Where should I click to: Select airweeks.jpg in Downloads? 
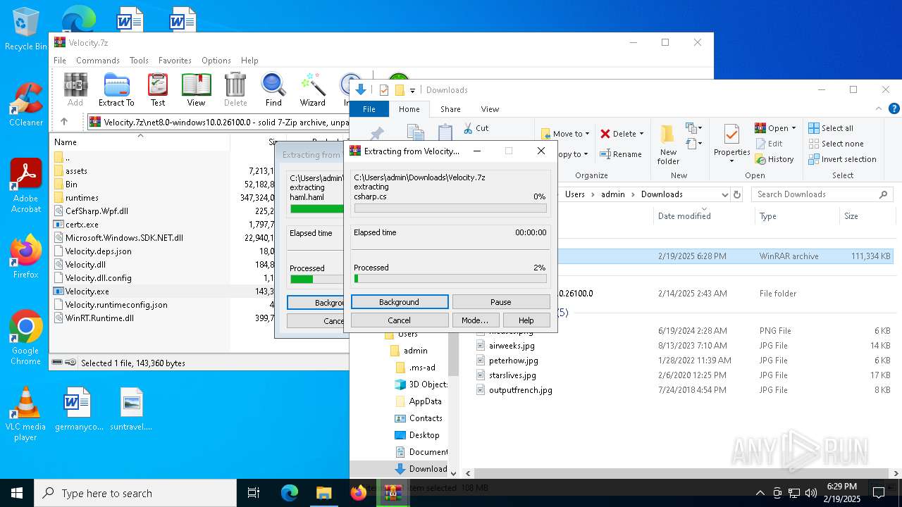(512, 346)
